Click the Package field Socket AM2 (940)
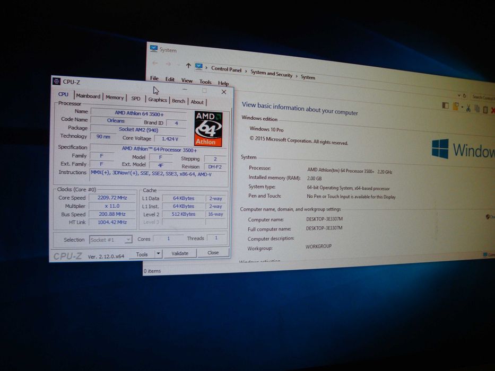Viewport: 495px width, 371px height. coord(138,129)
